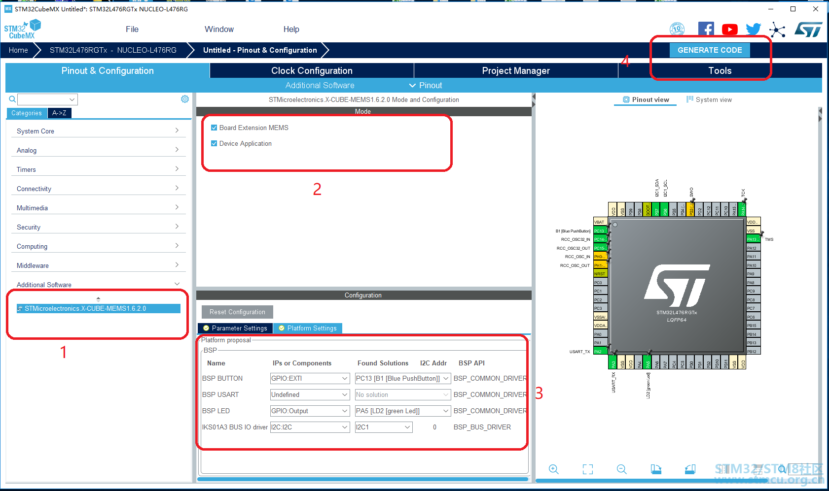Open the File menu
The height and width of the screenshot is (491, 829).
coord(132,29)
